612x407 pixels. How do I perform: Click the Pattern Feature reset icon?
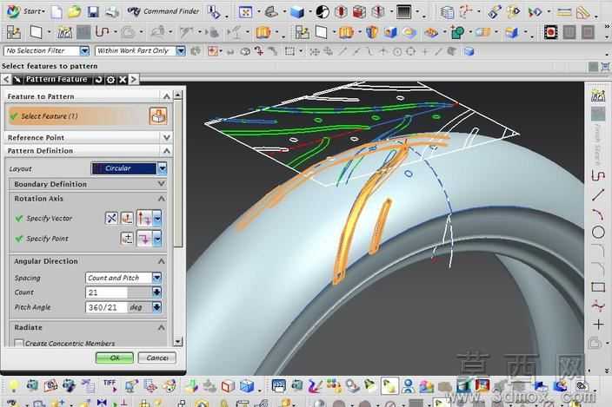[99, 80]
